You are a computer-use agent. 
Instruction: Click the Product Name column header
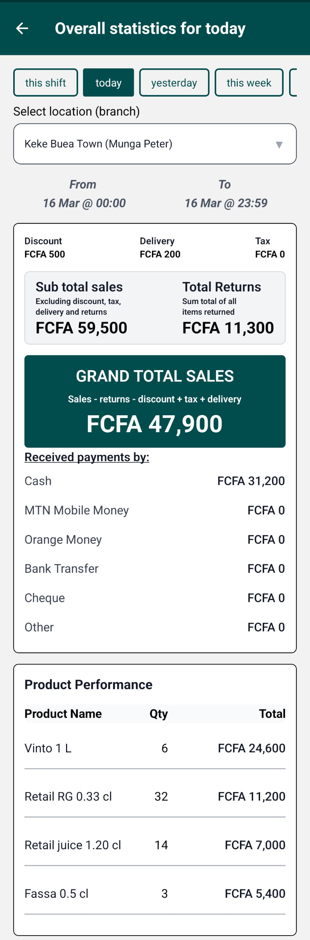(x=63, y=713)
